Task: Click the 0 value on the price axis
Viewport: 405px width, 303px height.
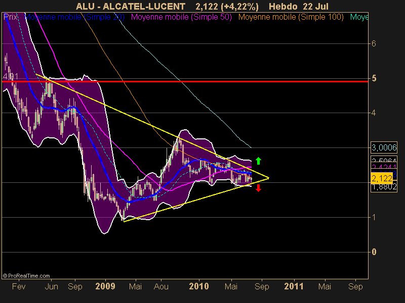Action: [374, 251]
